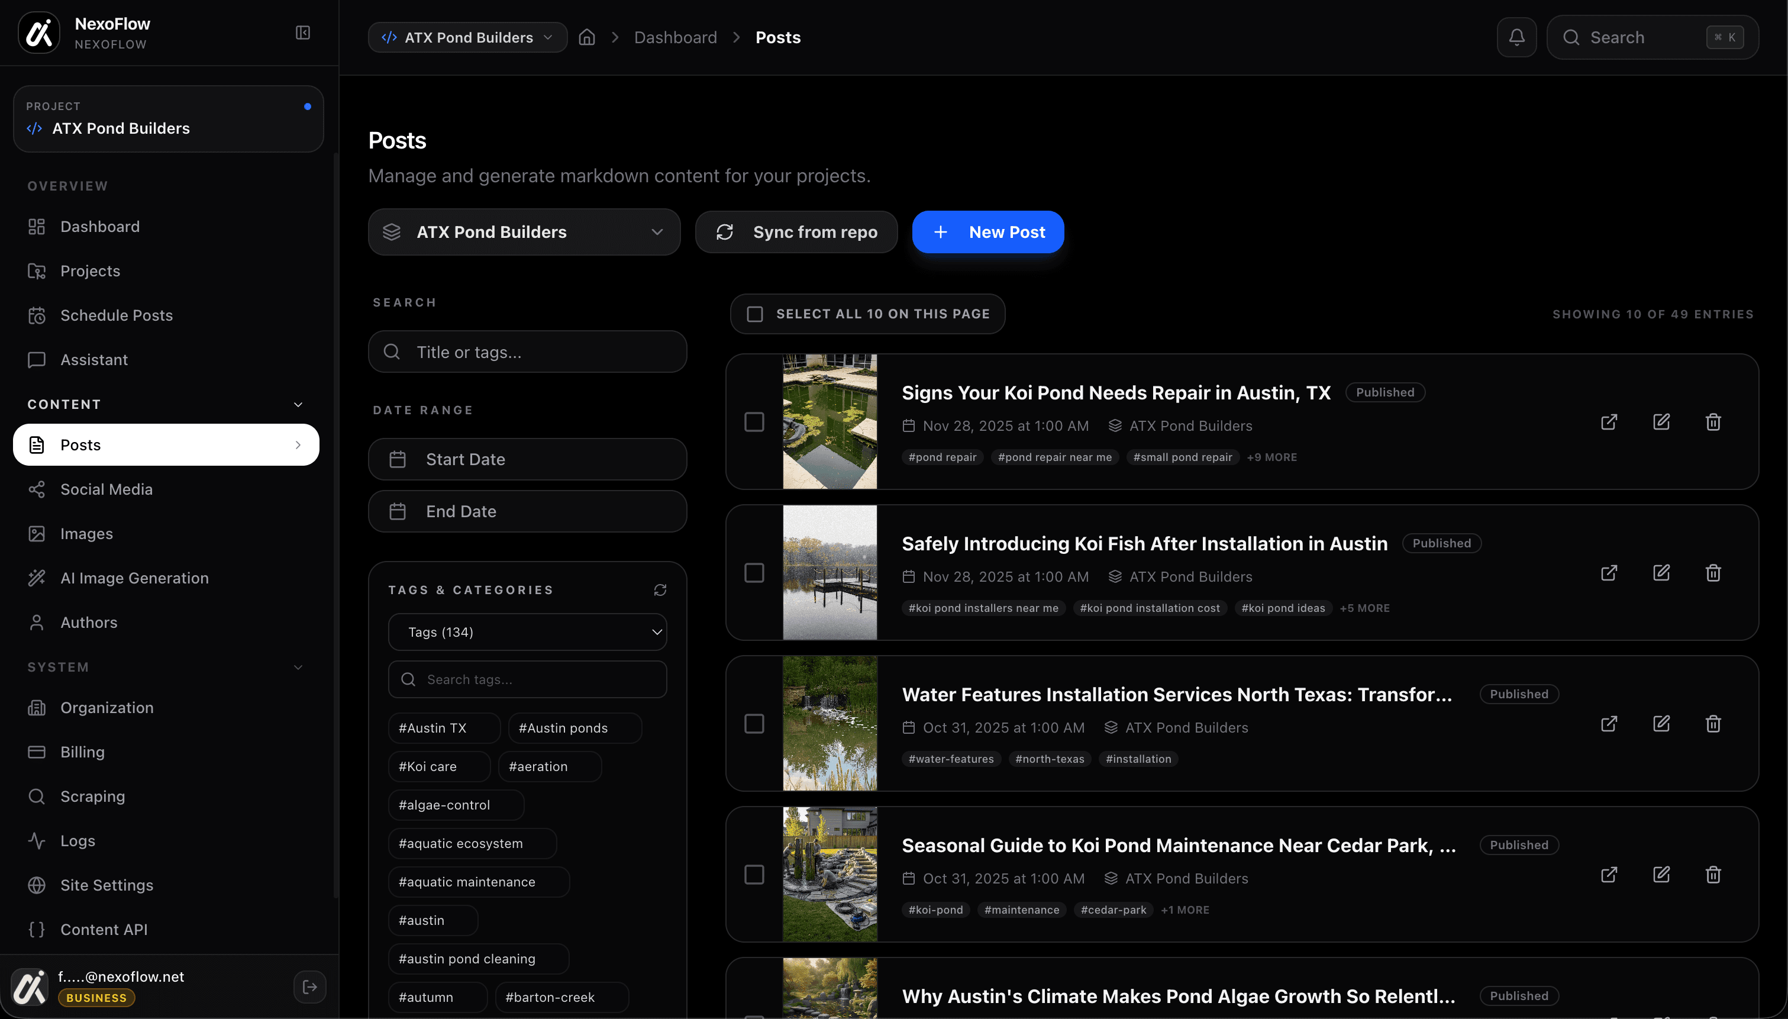The image size is (1788, 1019).
Task: Open Social Media from the sidebar
Action: [106, 489]
